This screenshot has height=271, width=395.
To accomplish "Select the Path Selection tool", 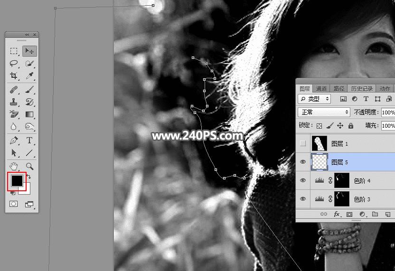I will tap(14, 153).
